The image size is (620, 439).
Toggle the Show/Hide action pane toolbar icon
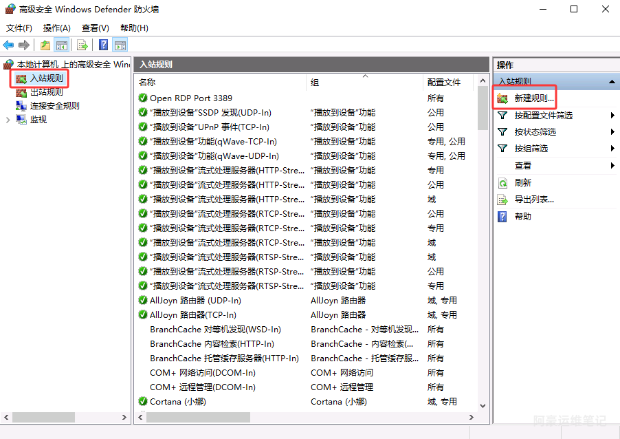pyautogui.click(x=120, y=45)
